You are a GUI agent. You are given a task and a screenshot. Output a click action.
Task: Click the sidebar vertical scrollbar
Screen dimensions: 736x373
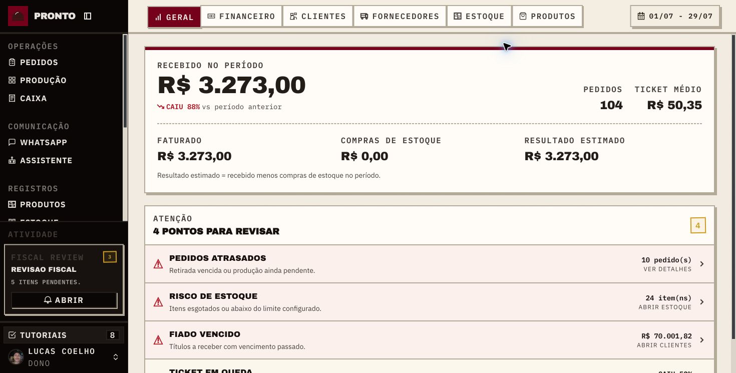pyautogui.click(x=125, y=81)
